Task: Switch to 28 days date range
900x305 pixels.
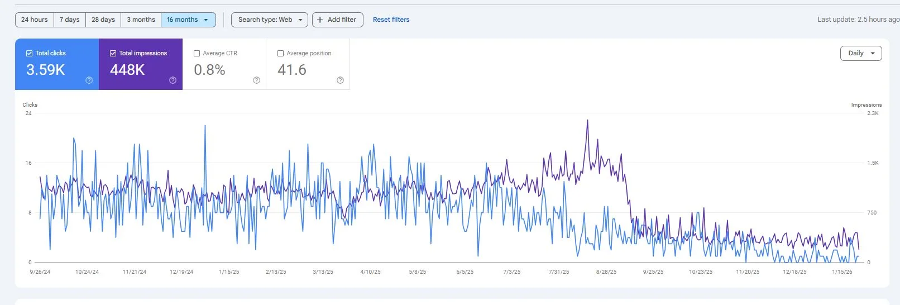Action: [x=103, y=20]
